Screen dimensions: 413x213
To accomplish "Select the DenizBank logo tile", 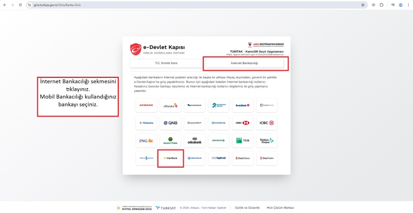I will (x=243, y=105).
